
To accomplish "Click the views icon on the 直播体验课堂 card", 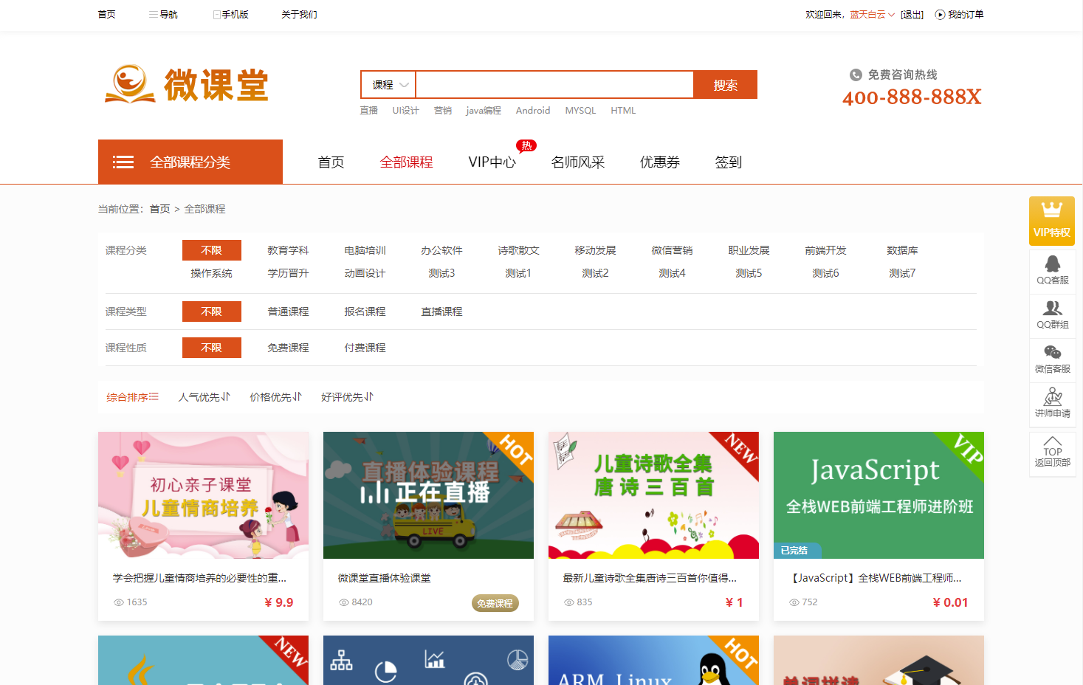I will (343, 602).
